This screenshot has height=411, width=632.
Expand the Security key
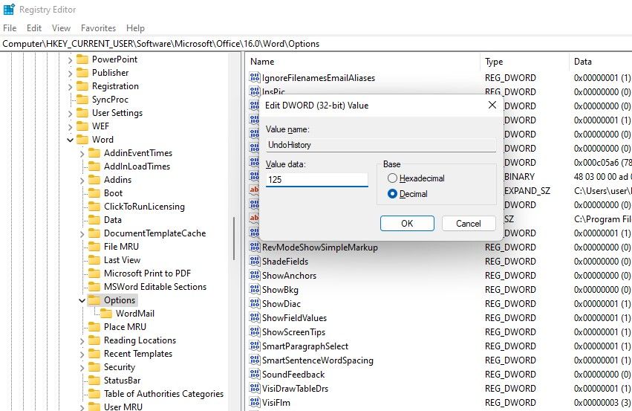[x=82, y=367]
